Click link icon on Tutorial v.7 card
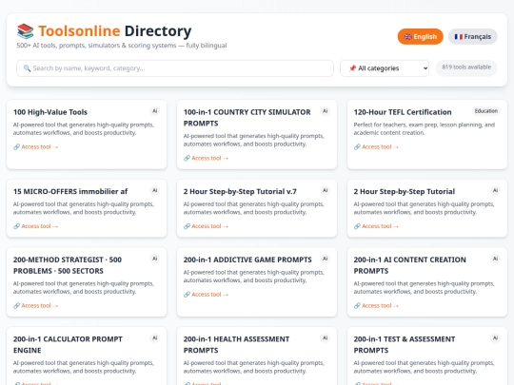Viewport: 514px width, 385px height. 187,226
